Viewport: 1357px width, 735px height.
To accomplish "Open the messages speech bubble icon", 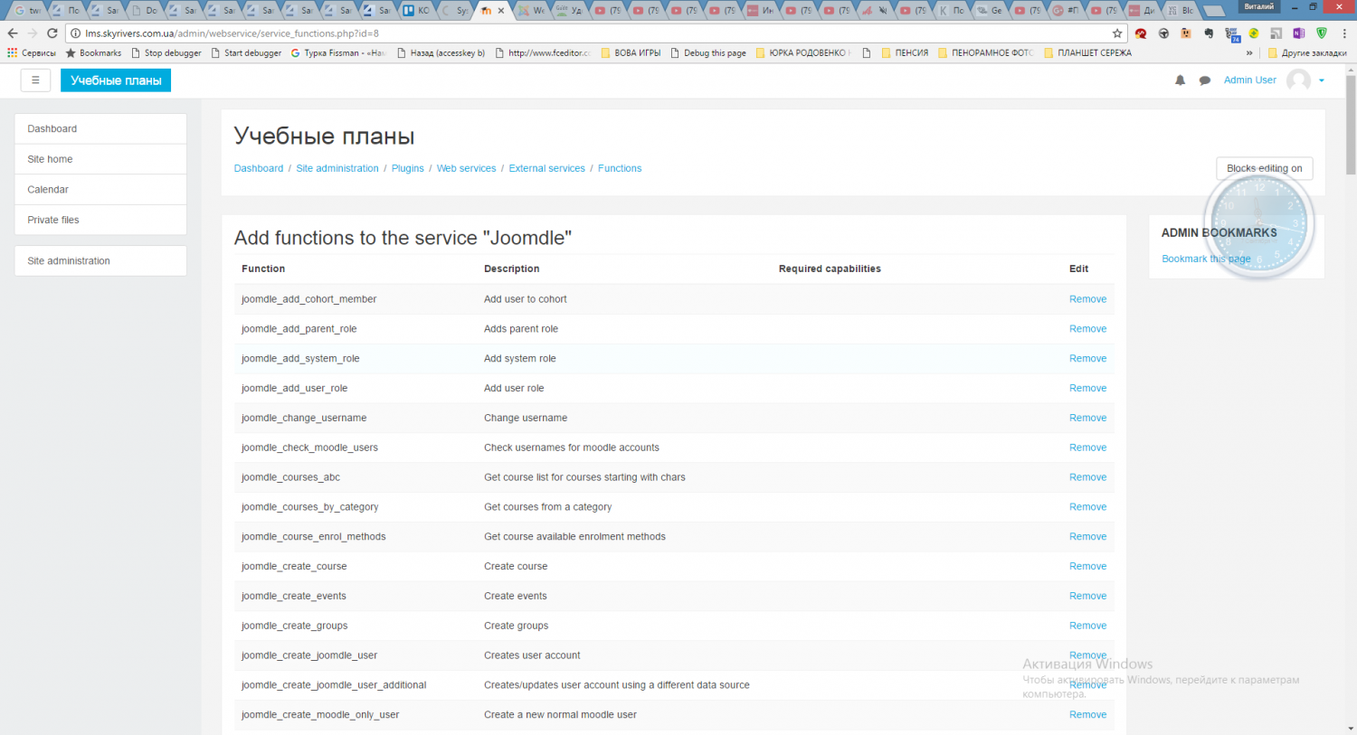I will click(x=1205, y=80).
